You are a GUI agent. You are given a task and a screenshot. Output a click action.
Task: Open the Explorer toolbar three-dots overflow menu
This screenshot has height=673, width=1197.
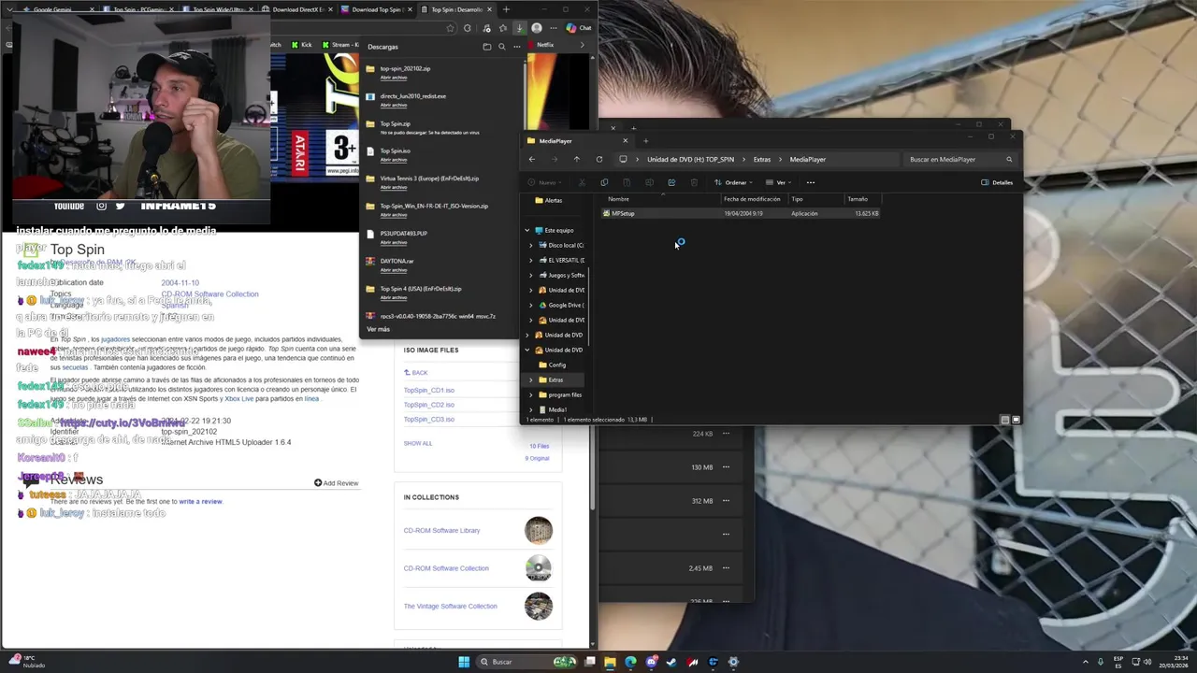tap(811, 182)
